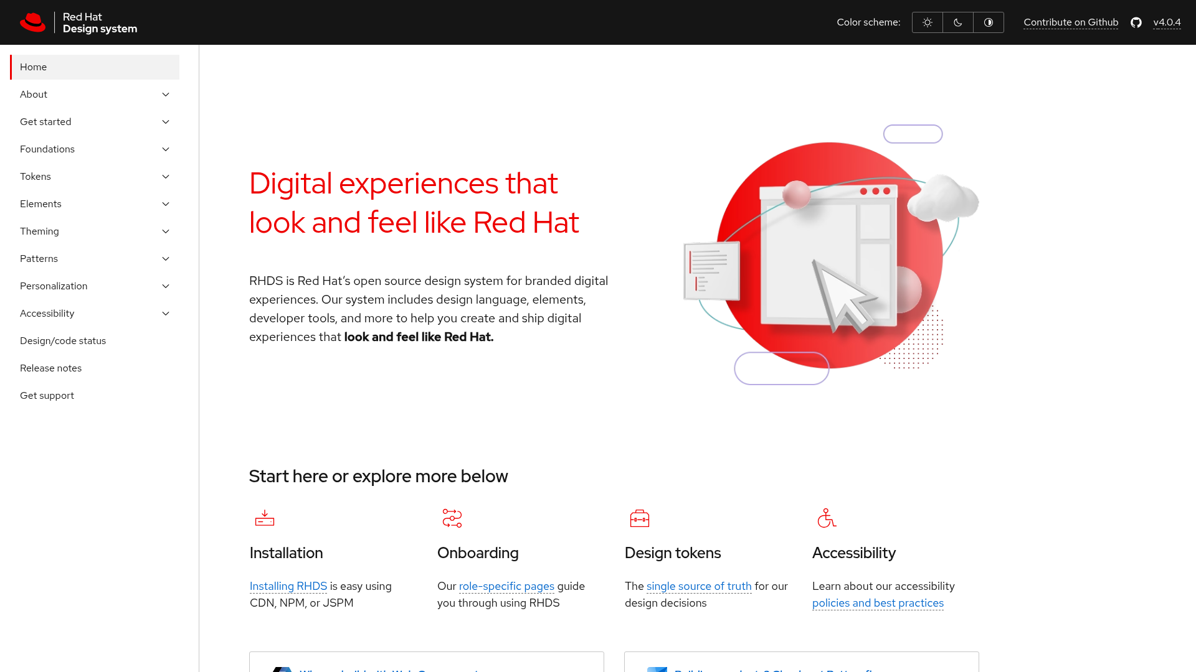Select the auto contrast color scheme
Image resolution: width=1196 pixels, height=672 pixels.
click(x=989, y=22)
